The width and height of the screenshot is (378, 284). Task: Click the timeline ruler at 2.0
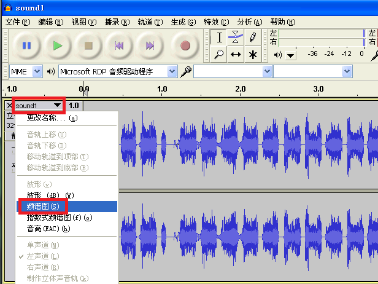241,89
